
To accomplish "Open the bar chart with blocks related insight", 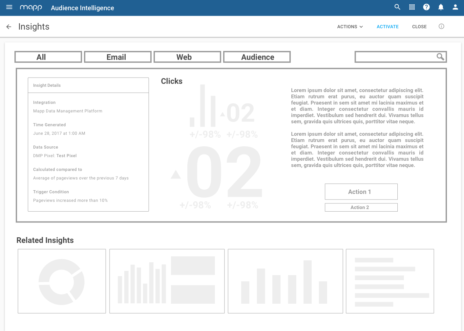I will [x=167, y=281].
